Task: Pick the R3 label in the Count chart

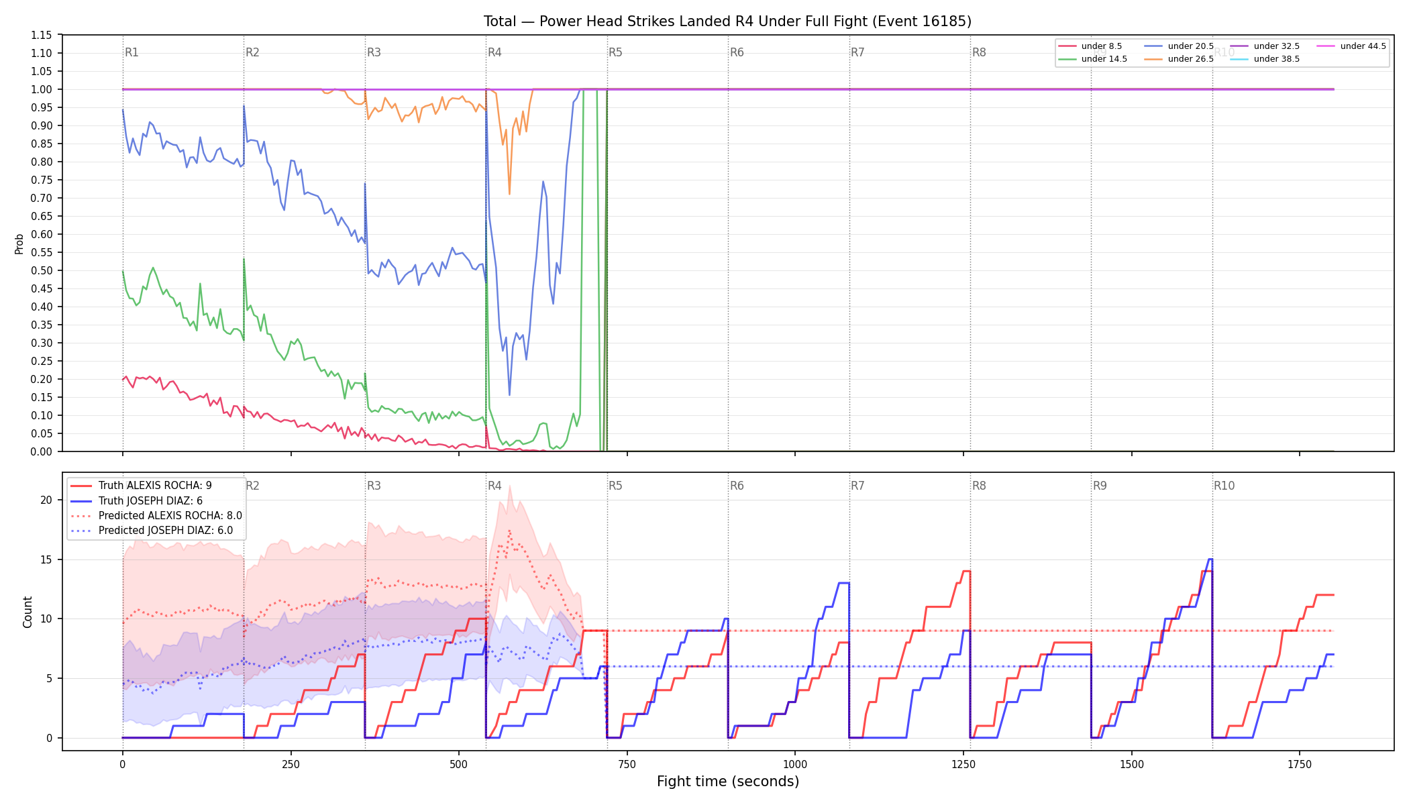Action: (374, 486)
